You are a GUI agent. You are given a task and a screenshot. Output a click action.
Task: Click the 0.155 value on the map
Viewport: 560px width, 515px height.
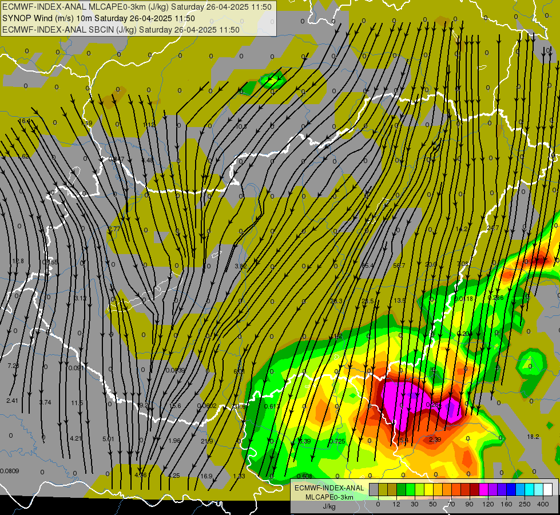click(50, 262)
